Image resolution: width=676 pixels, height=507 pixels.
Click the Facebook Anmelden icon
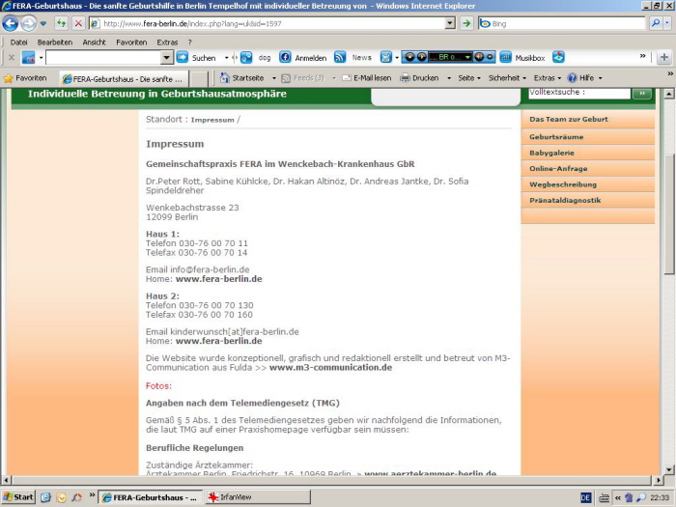pos(285,57)
